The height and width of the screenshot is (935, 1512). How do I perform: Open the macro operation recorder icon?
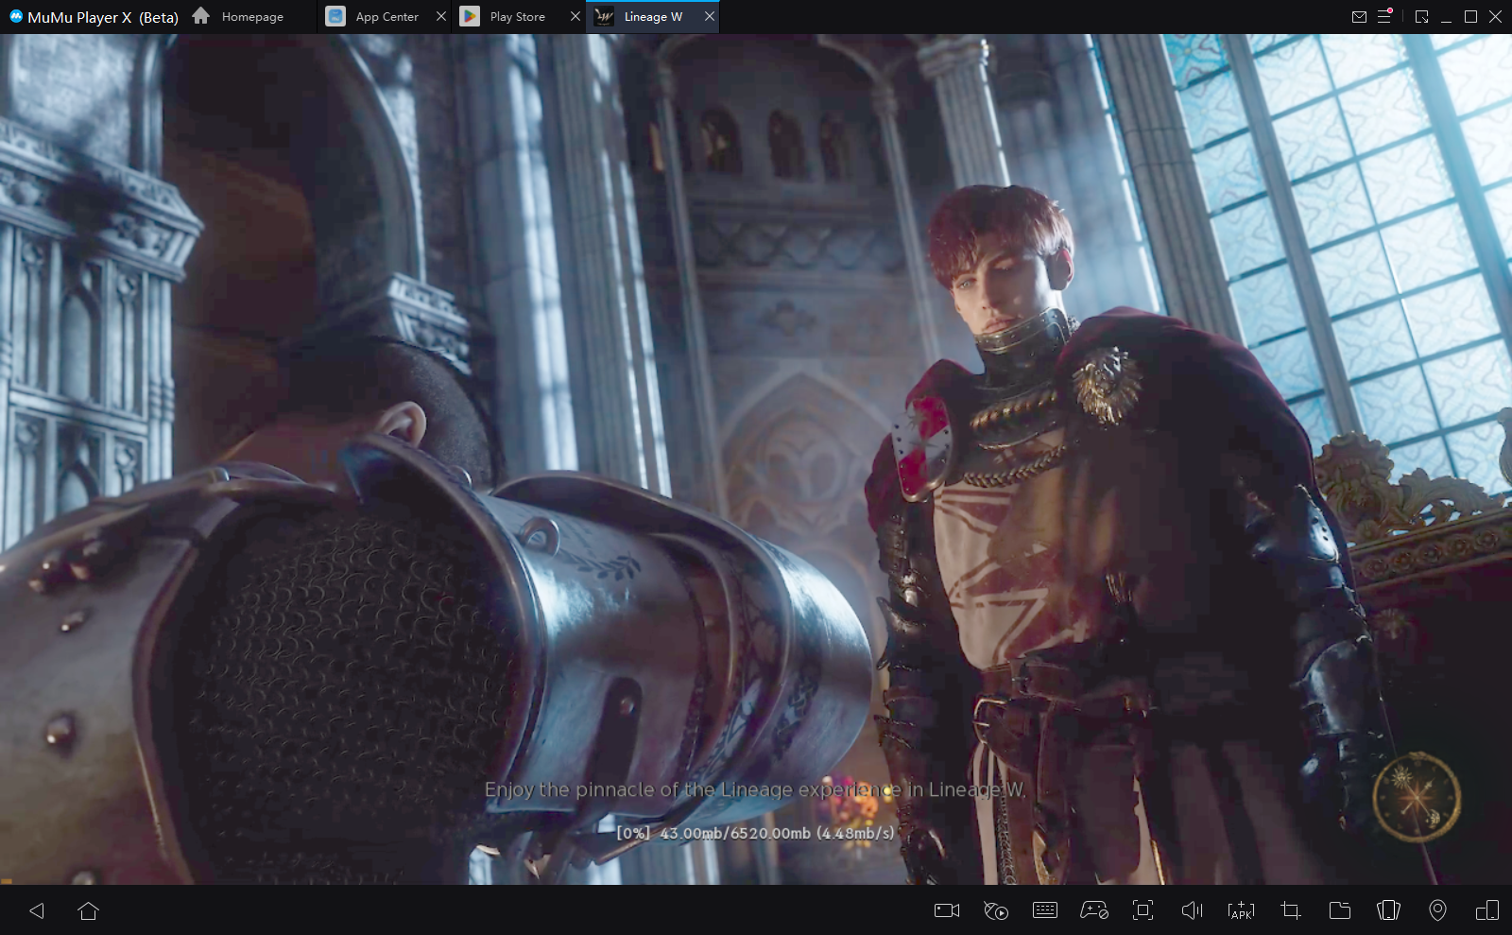(996, 910)
